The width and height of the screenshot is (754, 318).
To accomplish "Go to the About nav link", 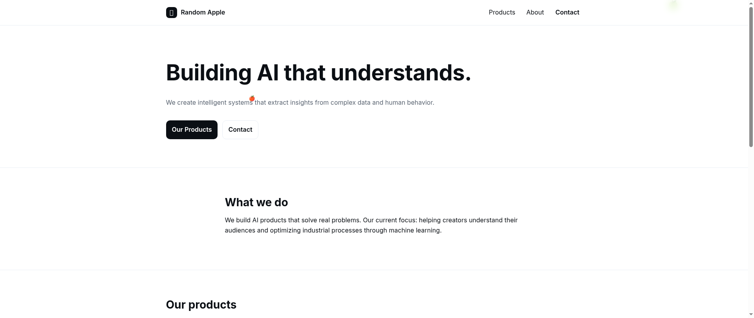I will (535, 13).
